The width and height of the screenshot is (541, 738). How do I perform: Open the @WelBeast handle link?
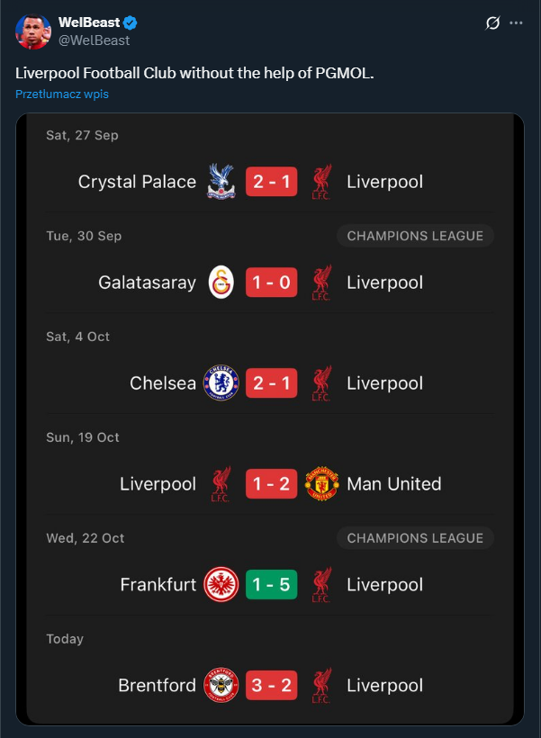[x=94, y=40]
